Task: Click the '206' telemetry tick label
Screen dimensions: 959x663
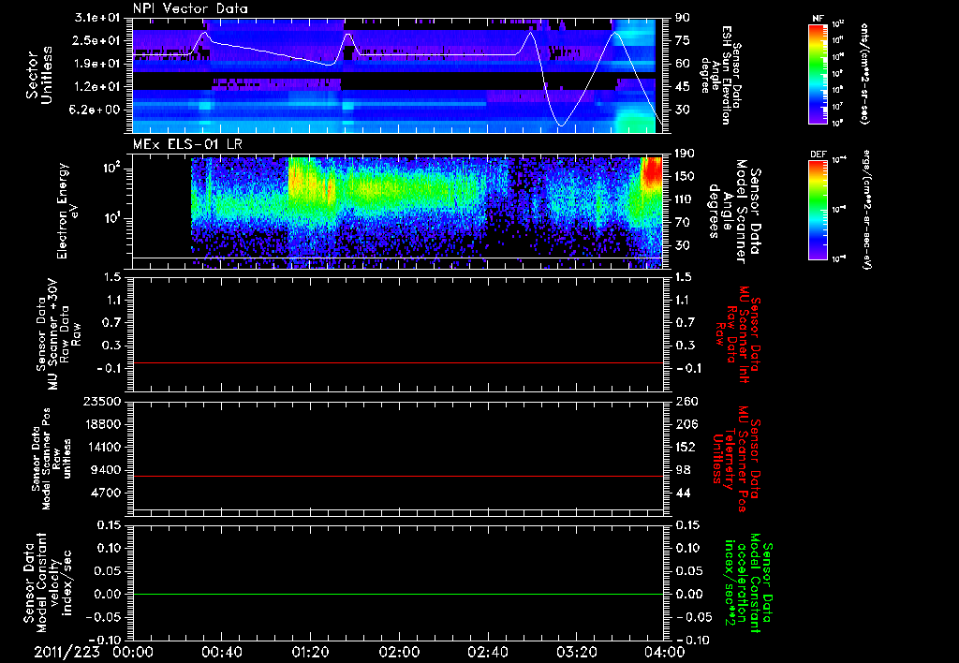Action: (x=685, y=424)
